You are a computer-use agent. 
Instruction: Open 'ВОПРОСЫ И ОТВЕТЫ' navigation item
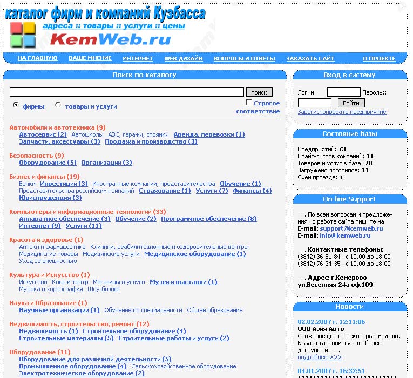[245, 58]
